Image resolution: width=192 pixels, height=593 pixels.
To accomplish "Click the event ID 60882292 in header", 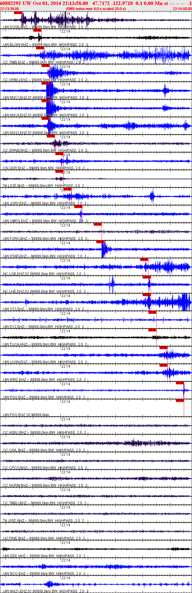I will click(10, 3).
